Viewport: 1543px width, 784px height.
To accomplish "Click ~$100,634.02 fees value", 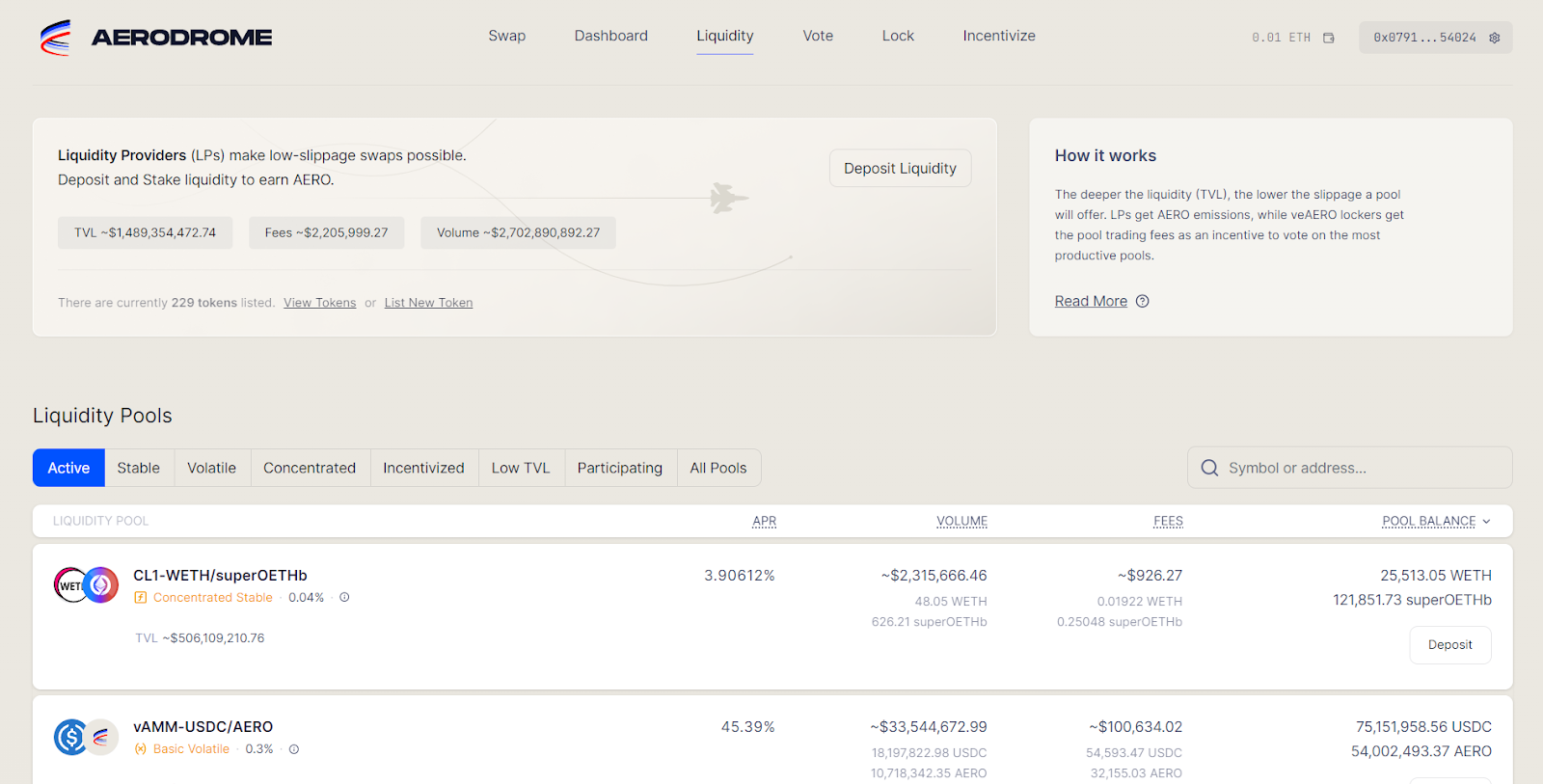I will click(x=1136, y=727).
